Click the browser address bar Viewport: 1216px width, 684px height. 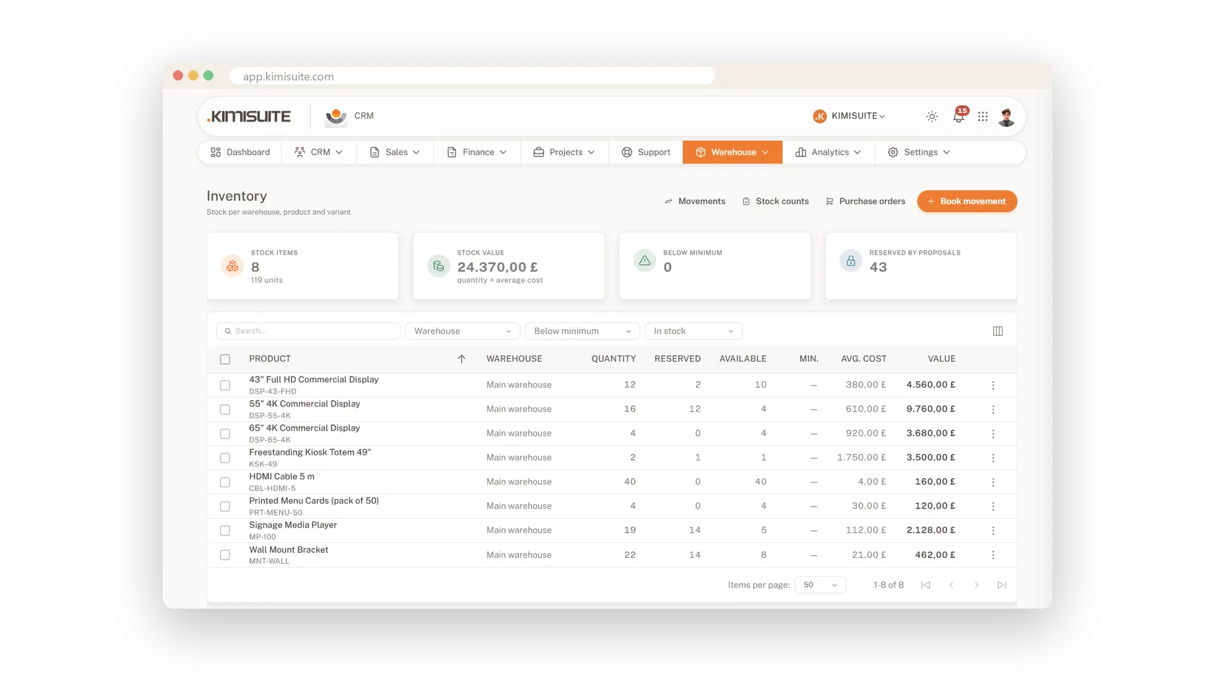472,76
